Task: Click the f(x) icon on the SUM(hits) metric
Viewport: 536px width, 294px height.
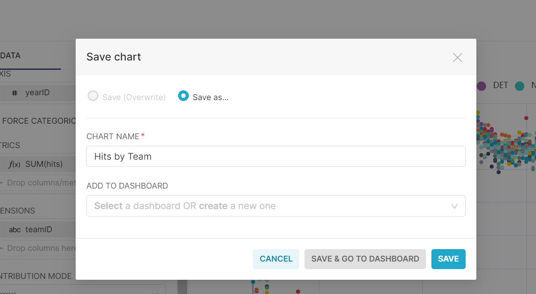Action: coord(14,164)
